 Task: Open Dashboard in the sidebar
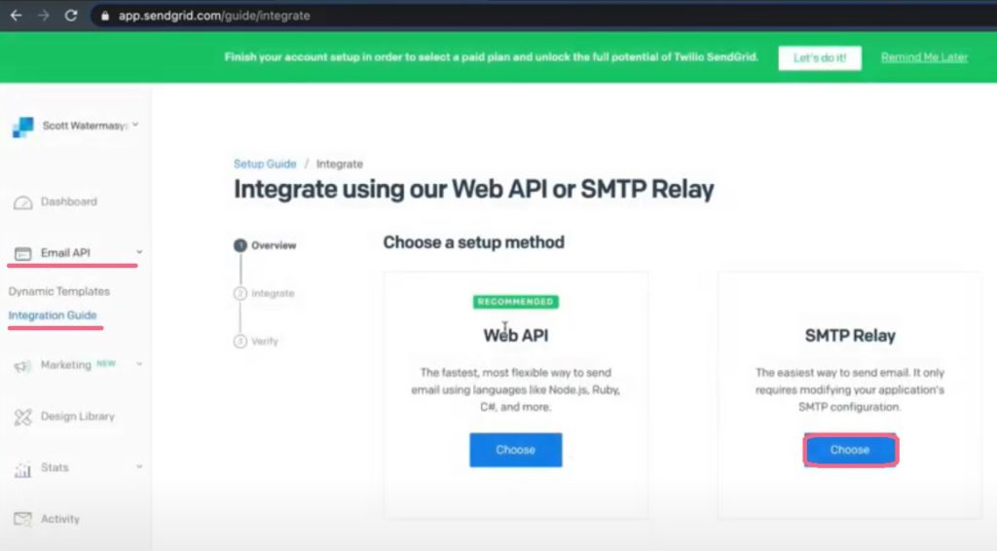(x=69, y=202)
